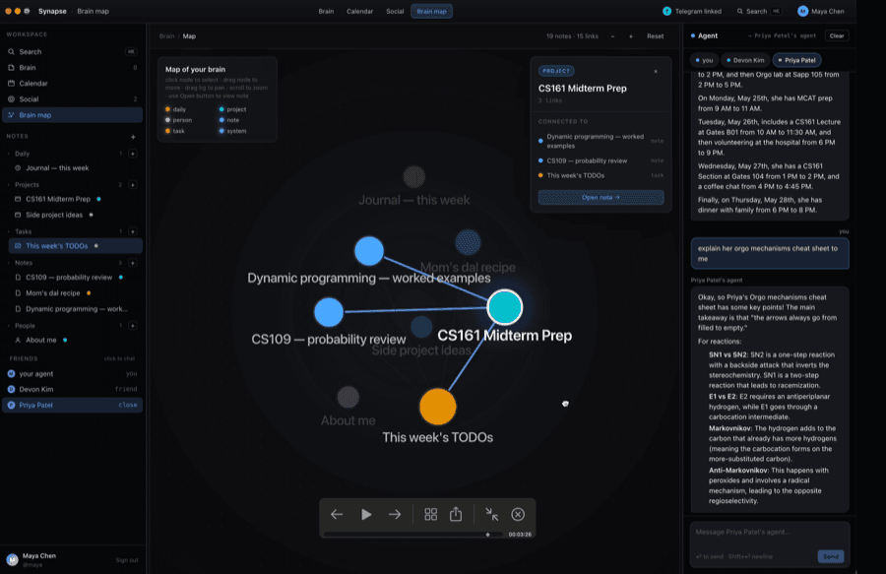
Task: Go forward with next arrow control
Action: tap(395, 515)
